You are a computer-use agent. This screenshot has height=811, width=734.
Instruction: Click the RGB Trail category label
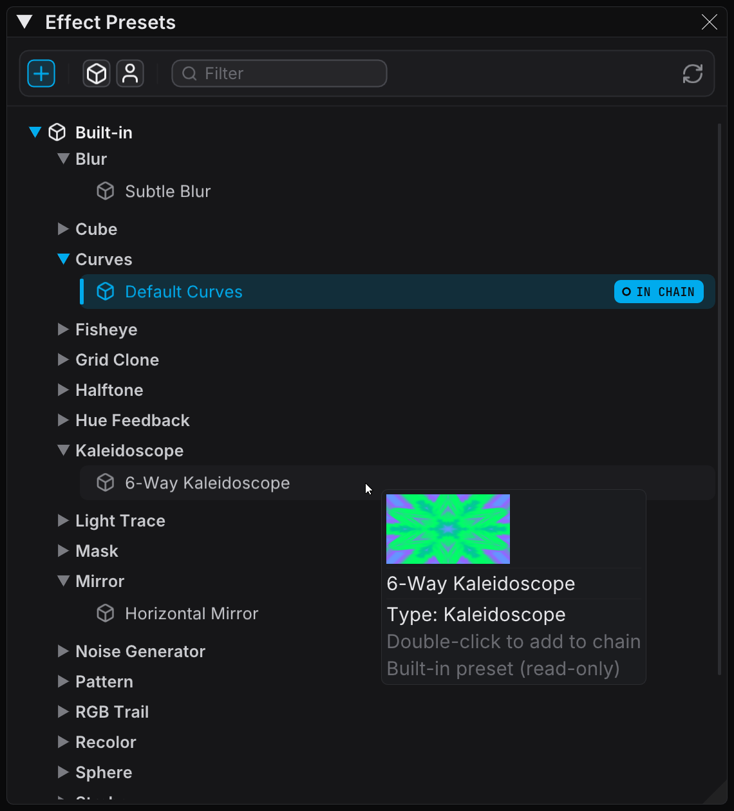point(112,712)
